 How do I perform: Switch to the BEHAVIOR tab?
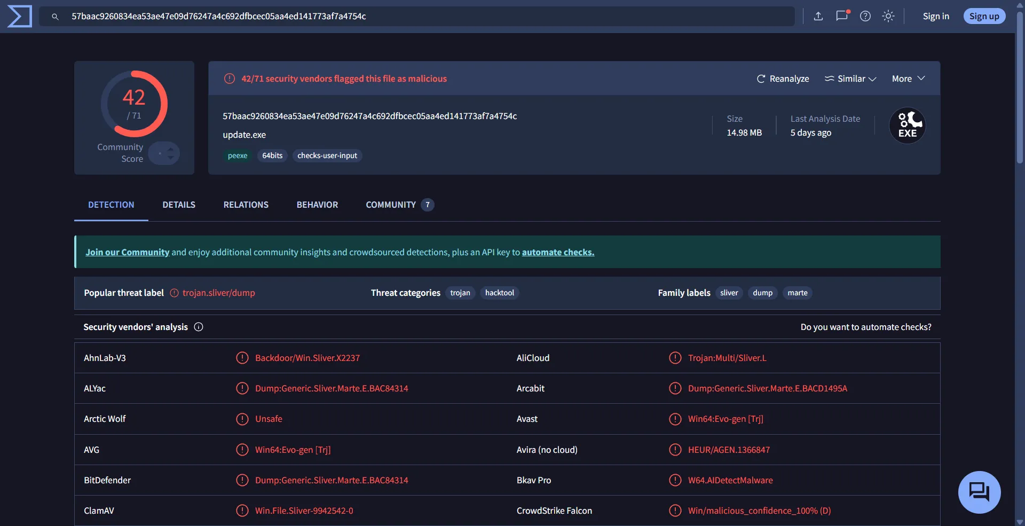click(317, 205)
